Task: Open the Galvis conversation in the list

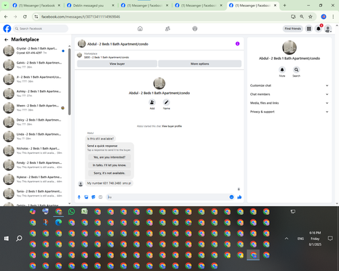Action: pos(34,65)
